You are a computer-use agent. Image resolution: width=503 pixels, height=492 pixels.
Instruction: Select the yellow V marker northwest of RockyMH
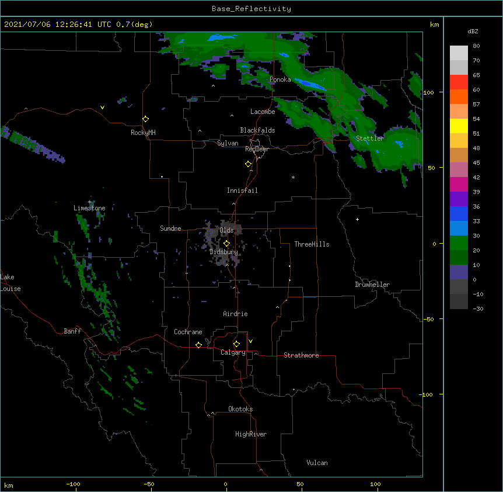tap(102, 108)
